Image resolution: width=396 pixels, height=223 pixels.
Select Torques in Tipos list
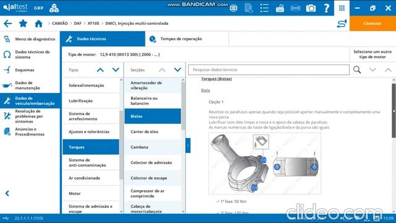[x=91, y=147]
